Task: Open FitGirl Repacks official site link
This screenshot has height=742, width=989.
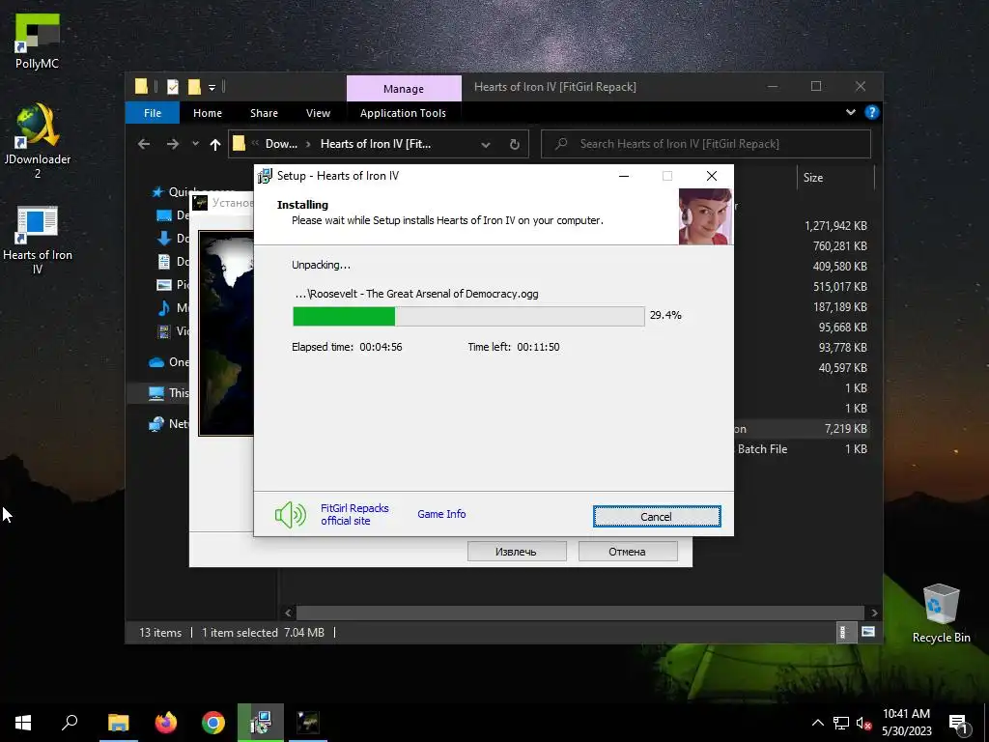Action: coord(354,514)
